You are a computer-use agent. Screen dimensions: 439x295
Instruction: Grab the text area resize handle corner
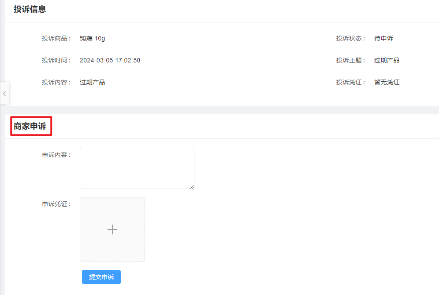coord(192,187)
